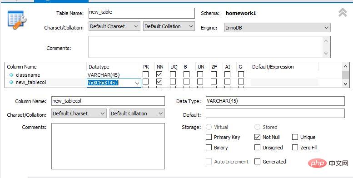Image resolution: width=353 pixels, height=178 pixels.
Task: Uncheck the Not Null checkbox
Action: pyautogui.click(x=257, y=137)
